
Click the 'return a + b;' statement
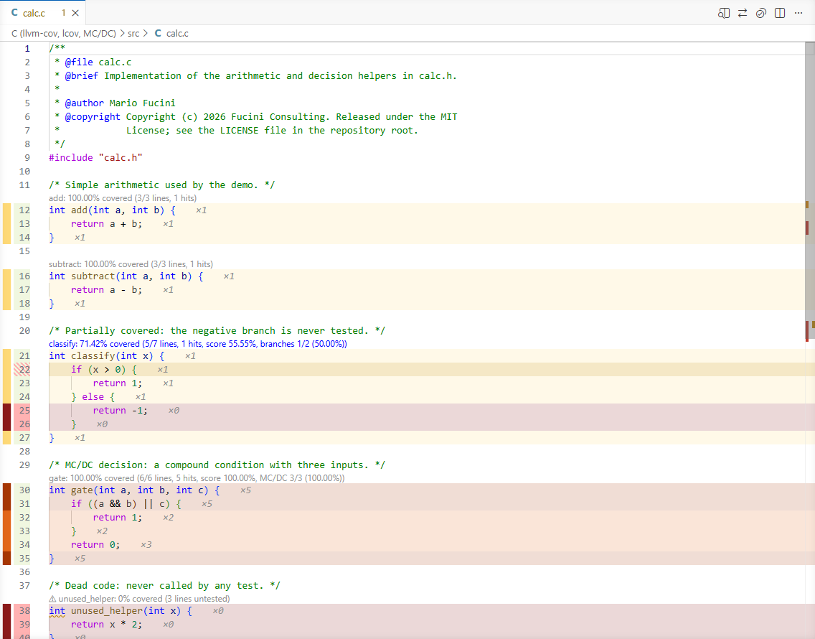pos(107,224)
